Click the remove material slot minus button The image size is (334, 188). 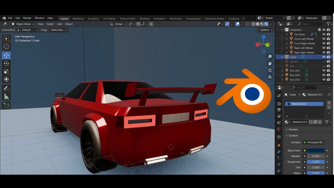click(x=329, y=107)
